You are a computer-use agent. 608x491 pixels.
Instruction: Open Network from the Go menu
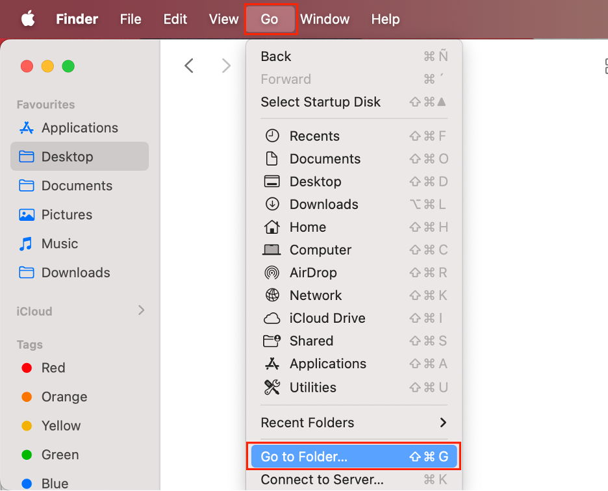pos(316,295)
